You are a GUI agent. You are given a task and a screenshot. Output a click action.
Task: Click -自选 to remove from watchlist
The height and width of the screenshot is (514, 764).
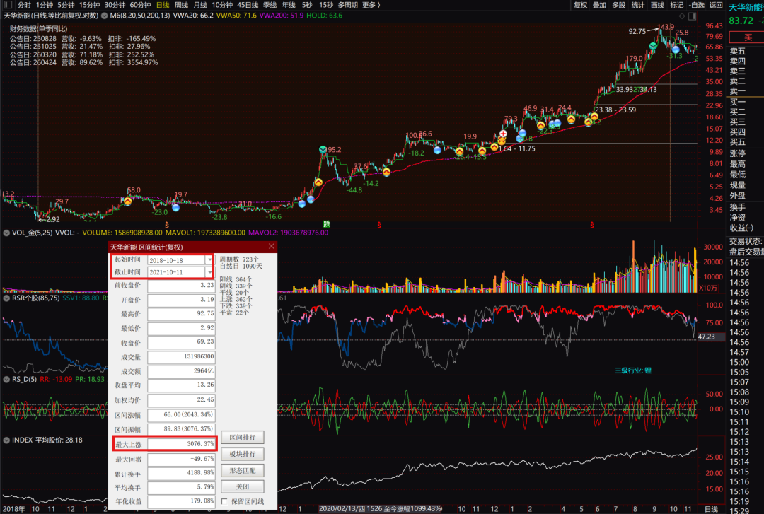coord(697,5)
